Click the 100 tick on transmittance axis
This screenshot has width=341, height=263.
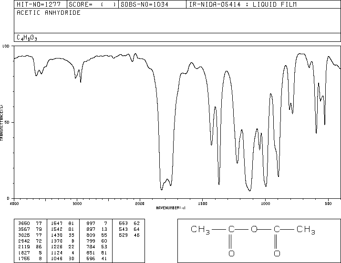click(6, 46)
